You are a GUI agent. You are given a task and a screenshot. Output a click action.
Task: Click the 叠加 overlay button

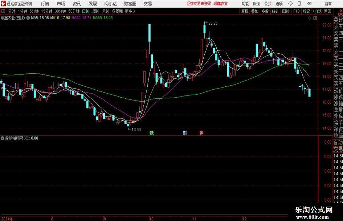click(255, 11)
